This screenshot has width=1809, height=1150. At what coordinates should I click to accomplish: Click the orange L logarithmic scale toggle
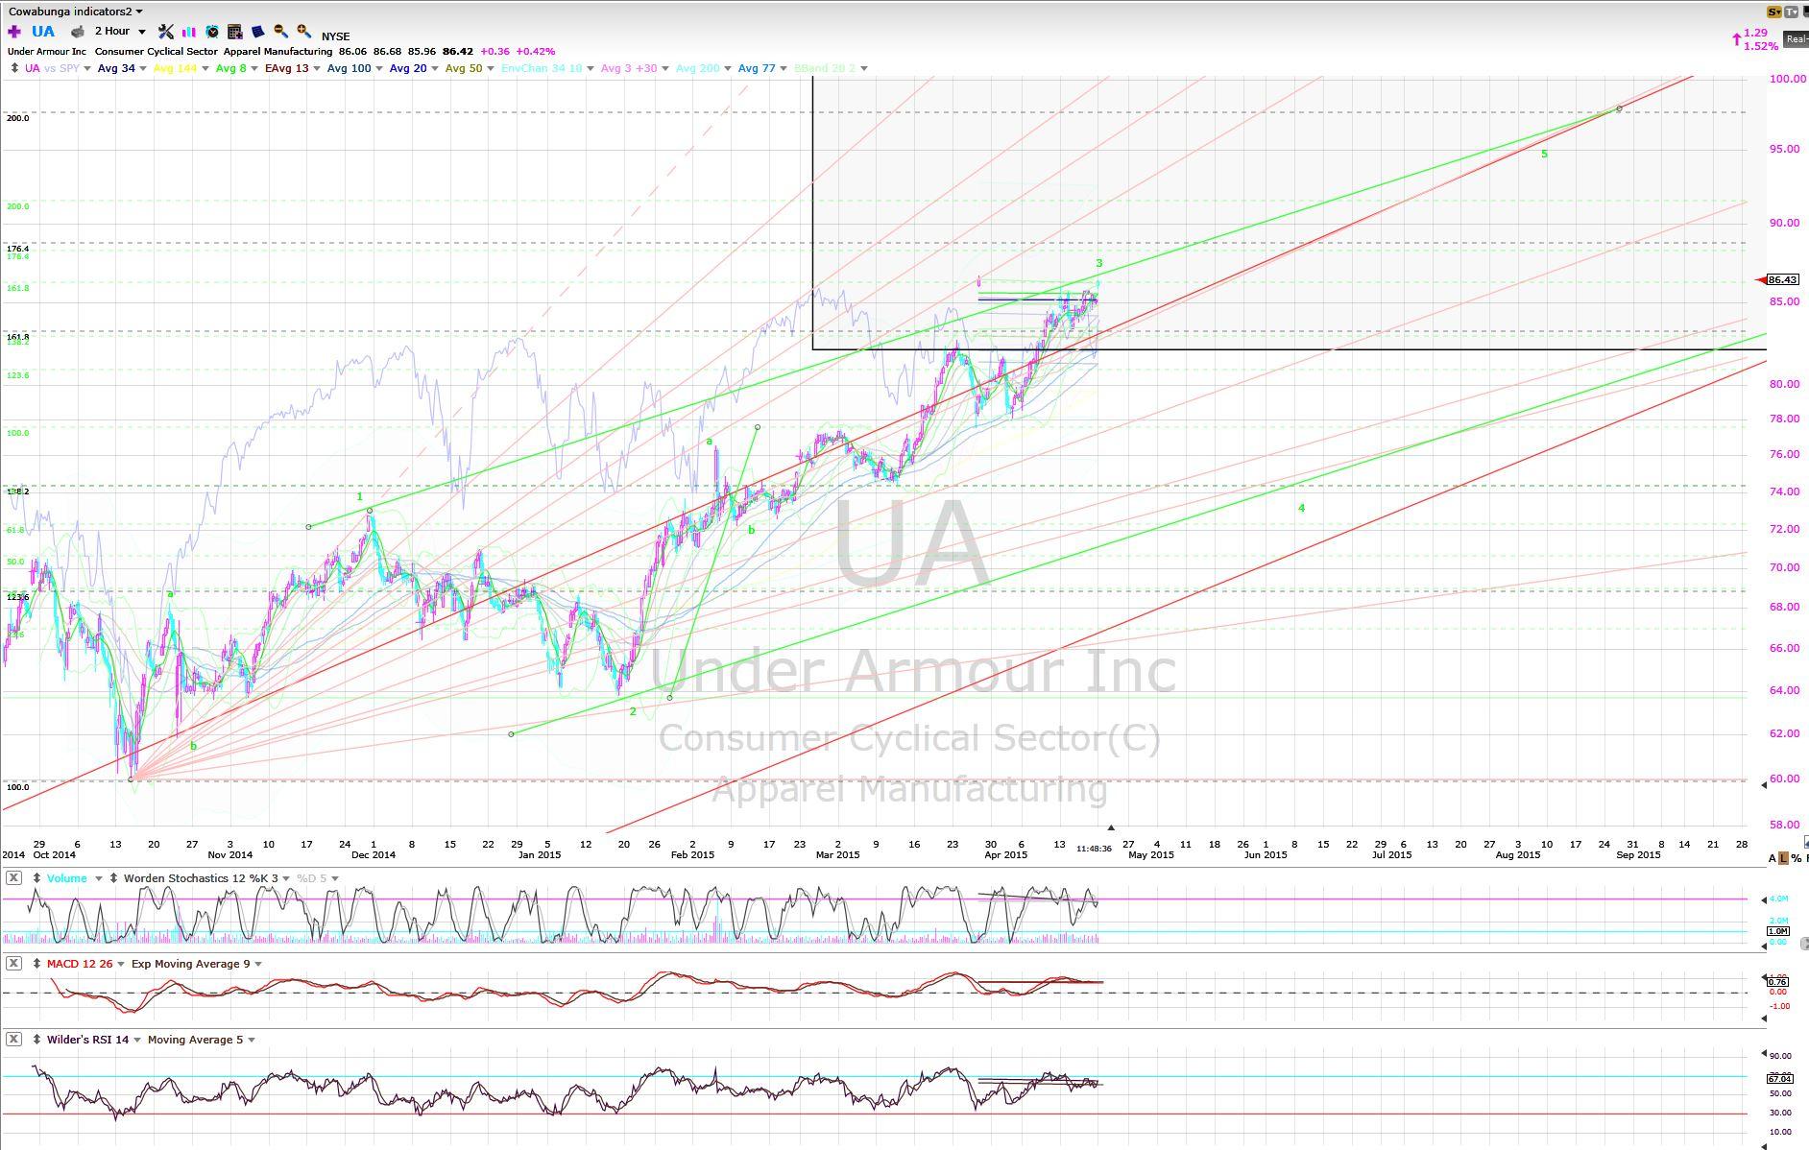(1784, 858)
